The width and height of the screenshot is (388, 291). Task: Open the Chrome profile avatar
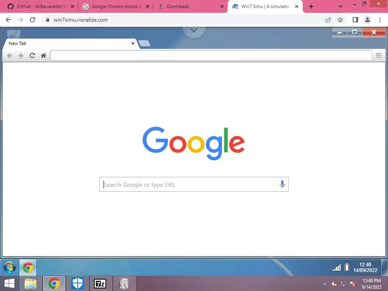click(368, 20)
